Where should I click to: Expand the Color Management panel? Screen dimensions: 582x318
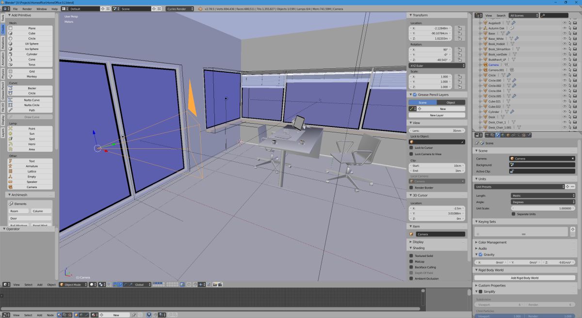pyautogui.click(x=492, y=242)
